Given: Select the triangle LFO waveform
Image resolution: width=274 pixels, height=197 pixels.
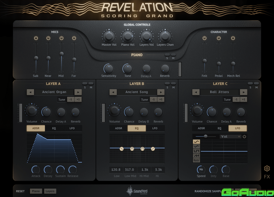Looking at the screenshot, I should coord(196,146).
